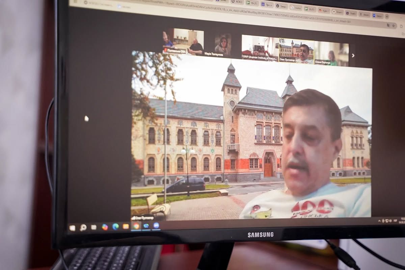Image resolution: width=405 pixels, height=270 pixels.
Task: Open Task View on the taskbar
Action: pos(94,227)
